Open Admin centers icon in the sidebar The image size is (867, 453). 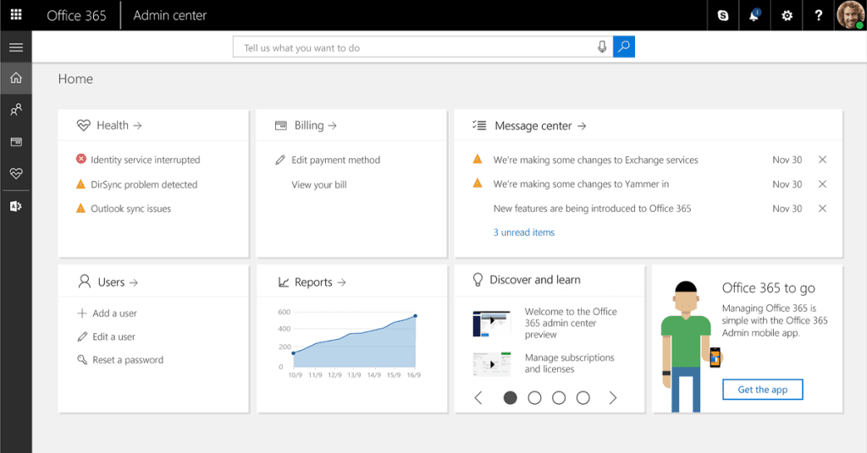[16, 206]
